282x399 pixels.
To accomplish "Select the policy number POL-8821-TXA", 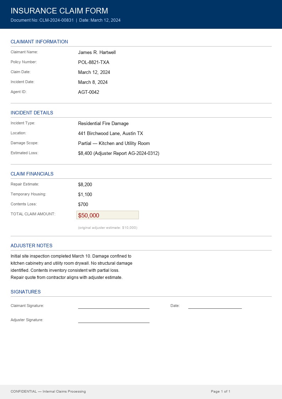I will pos(94,63).
